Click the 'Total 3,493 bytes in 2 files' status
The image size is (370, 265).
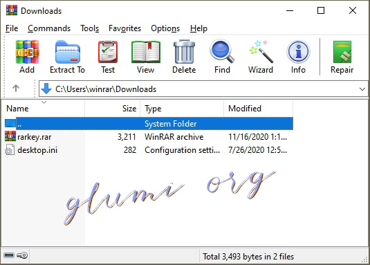(248, 257)
